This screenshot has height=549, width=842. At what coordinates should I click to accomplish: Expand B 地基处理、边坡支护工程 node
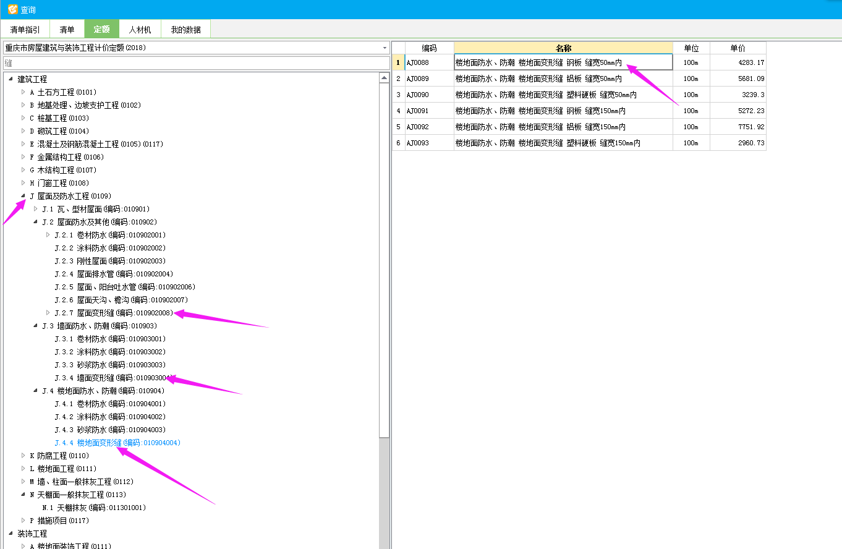pyautogui.click(x=23, y=105)
